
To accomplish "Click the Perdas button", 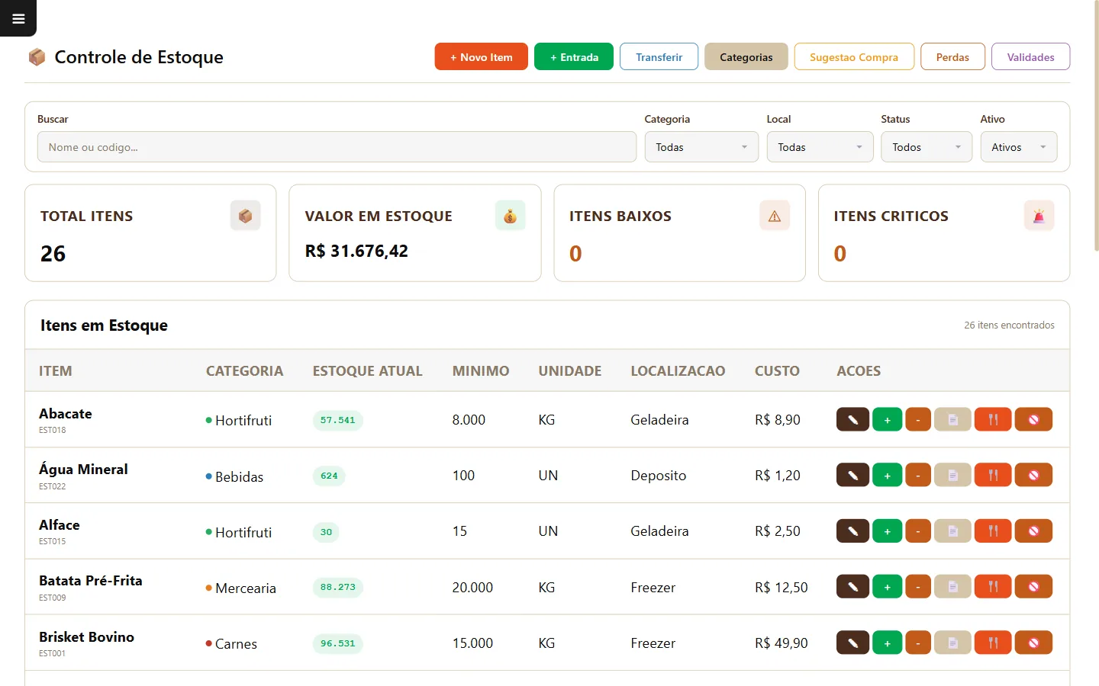I will point(952,56).
